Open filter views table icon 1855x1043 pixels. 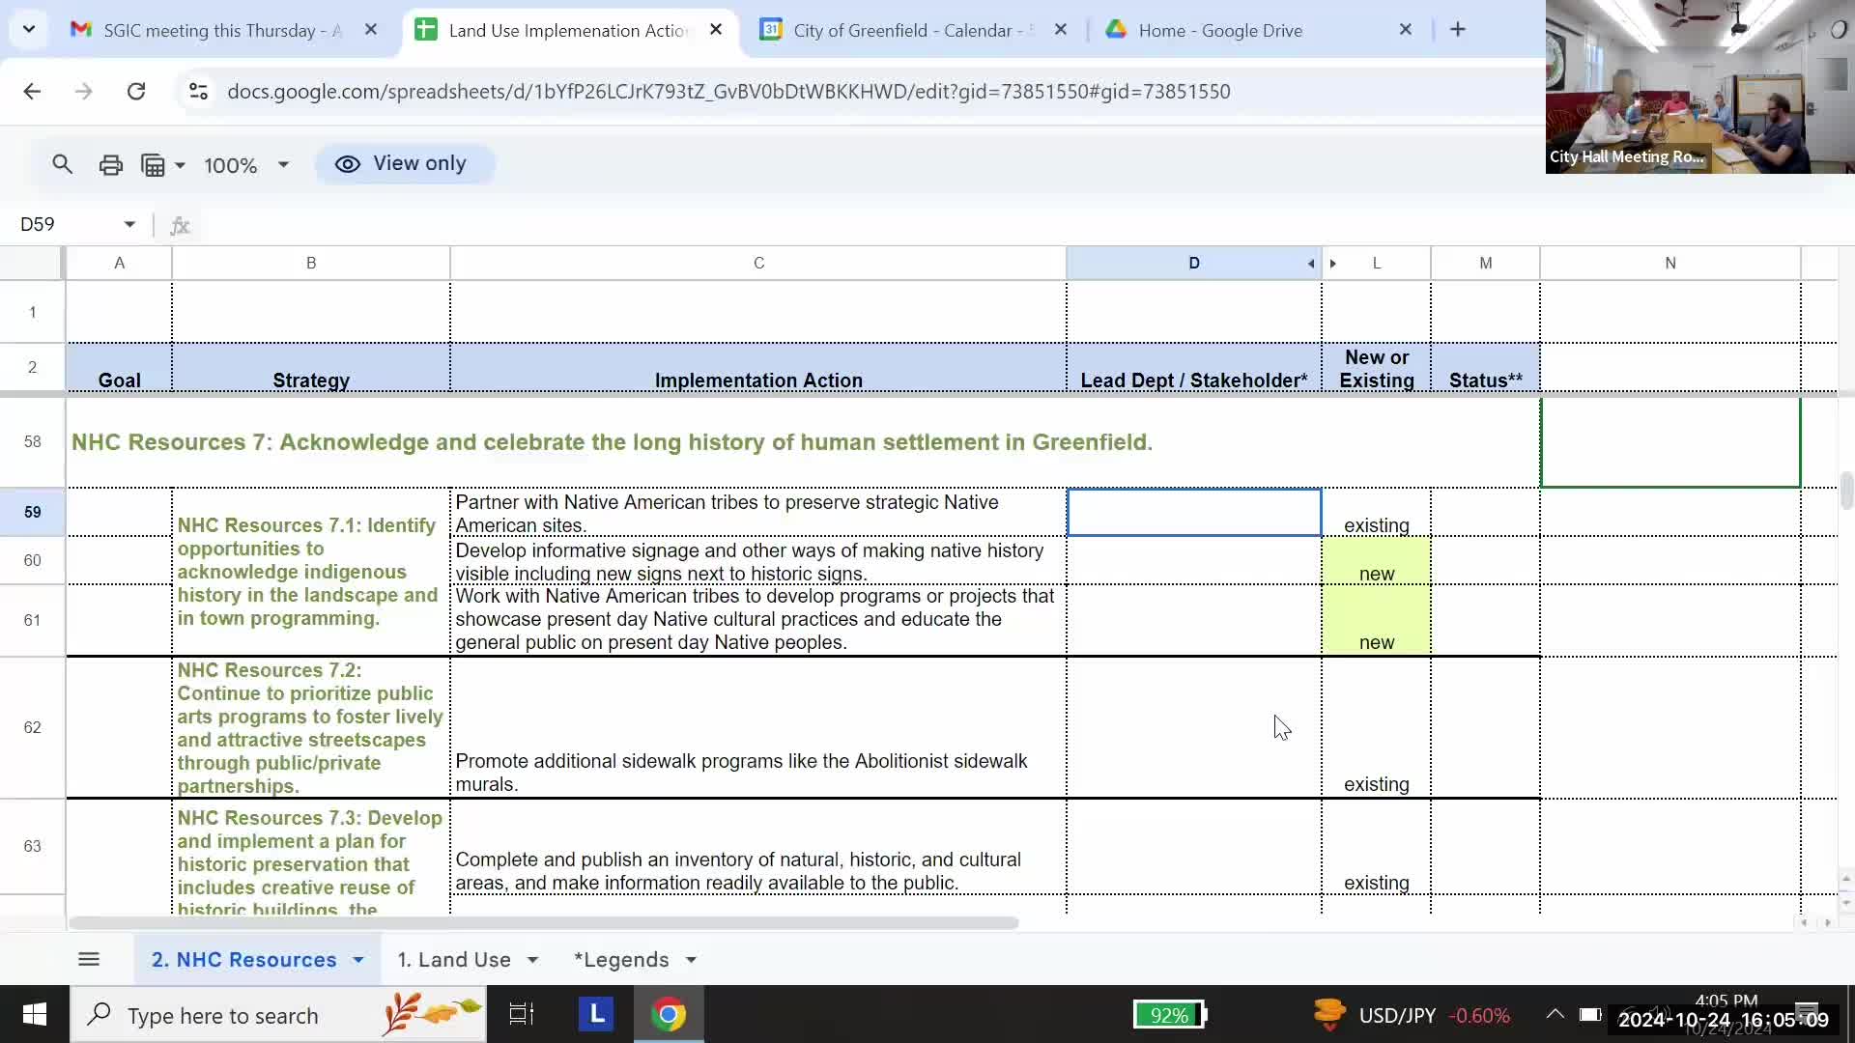coord(154,165)
